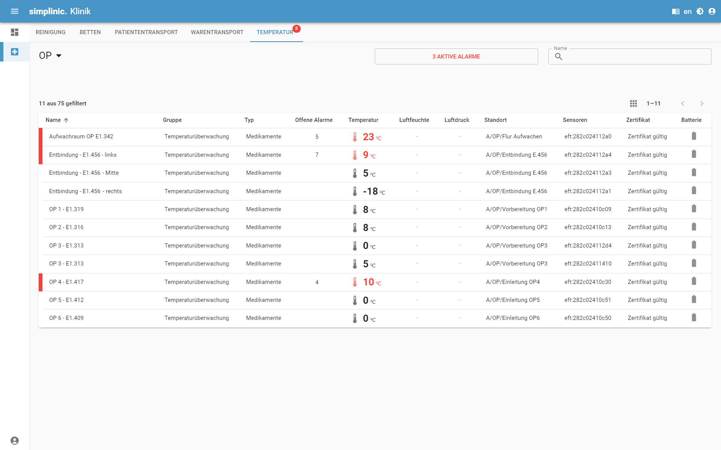The width and height of the screenshot is (721, 450).
Task: Click thermometer icon for Aufwachraum OP E1.342
Action: tap(355, 137)
